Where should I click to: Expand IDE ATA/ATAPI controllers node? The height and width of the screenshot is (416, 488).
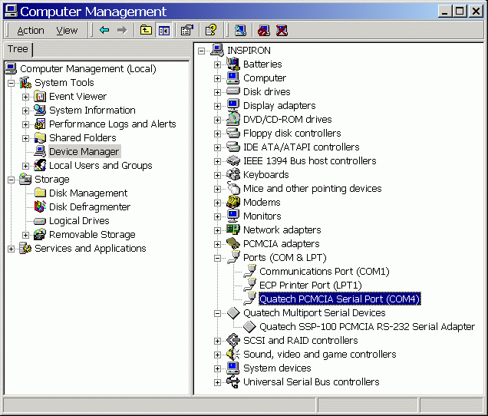tap(218, 147)
